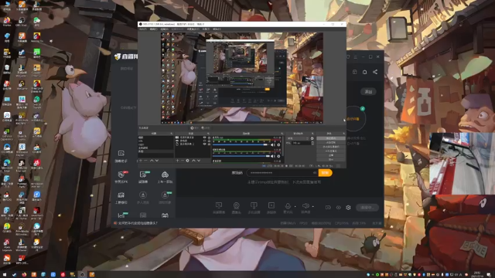Click the grey rounded button at the toolbar's right end

367,208
